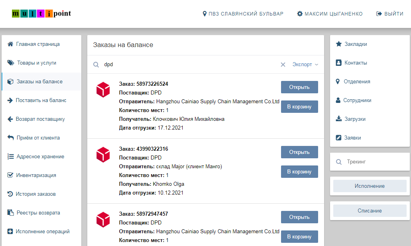Click the logout arrow icon beside Выйти
411x246 pixels.
(x=379, y=14)
